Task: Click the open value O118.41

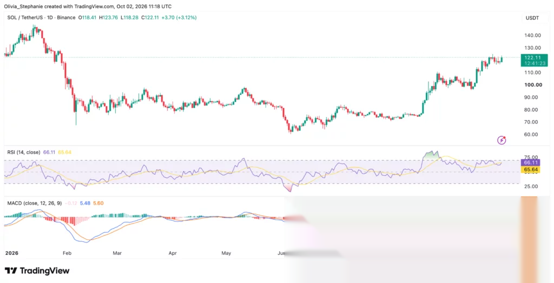Action: 88,17
